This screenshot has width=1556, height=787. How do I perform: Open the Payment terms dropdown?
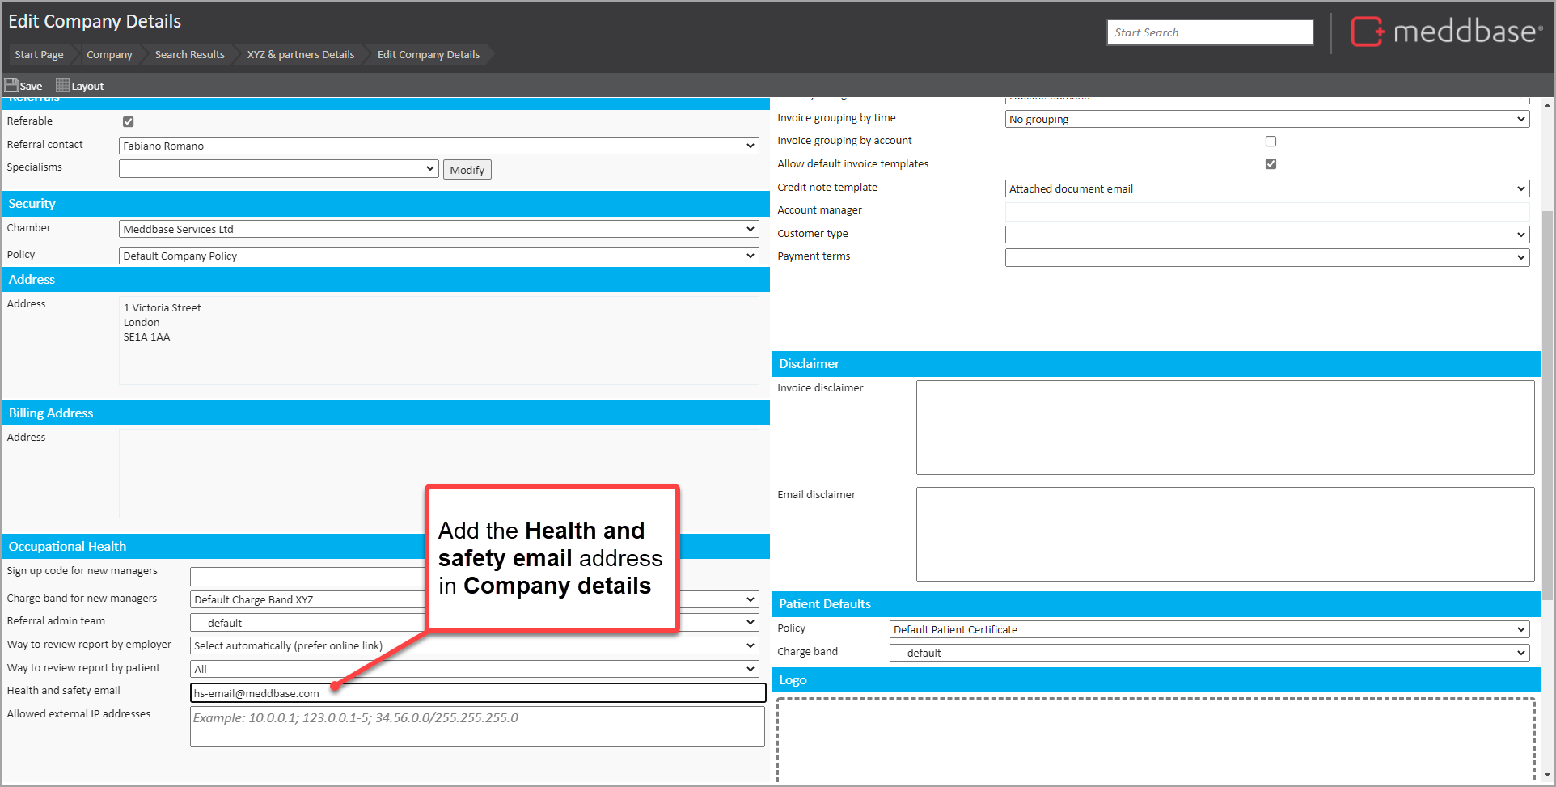click(x=1266, y=258)
